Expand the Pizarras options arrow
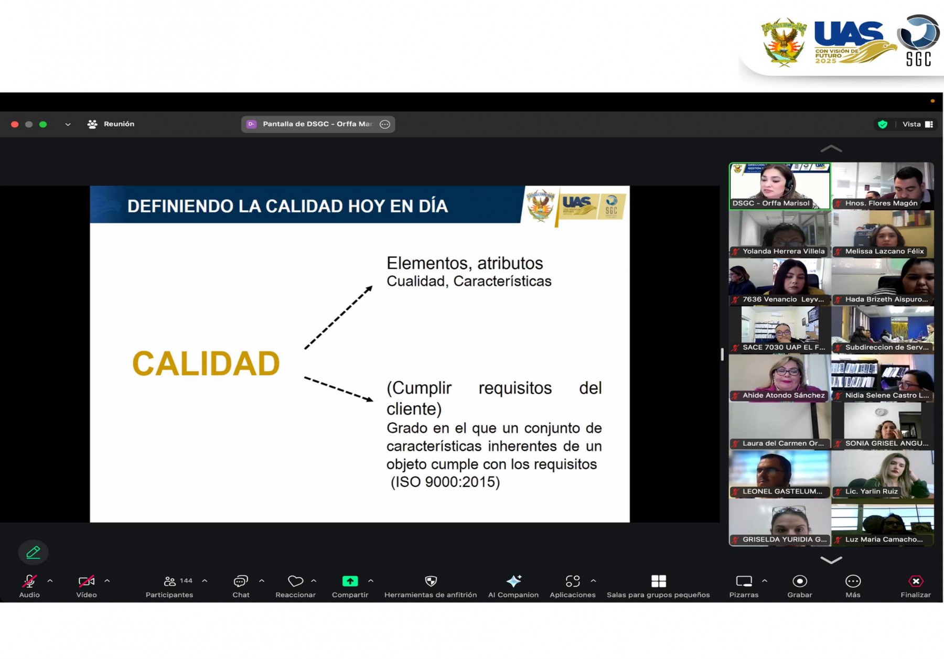This screenshot has width=944, height=659. pos(765,581)
